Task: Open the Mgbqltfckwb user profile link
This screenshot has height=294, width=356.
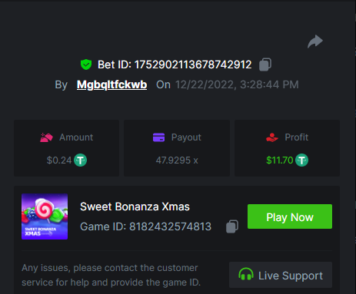Action: (112, 84)
